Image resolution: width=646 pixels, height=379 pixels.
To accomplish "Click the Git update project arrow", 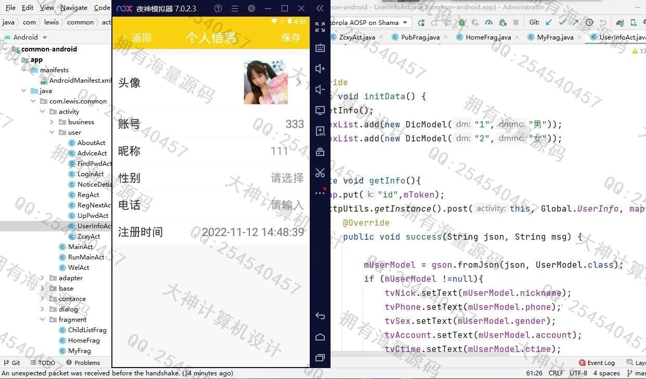I will click(x=549, y=22).
